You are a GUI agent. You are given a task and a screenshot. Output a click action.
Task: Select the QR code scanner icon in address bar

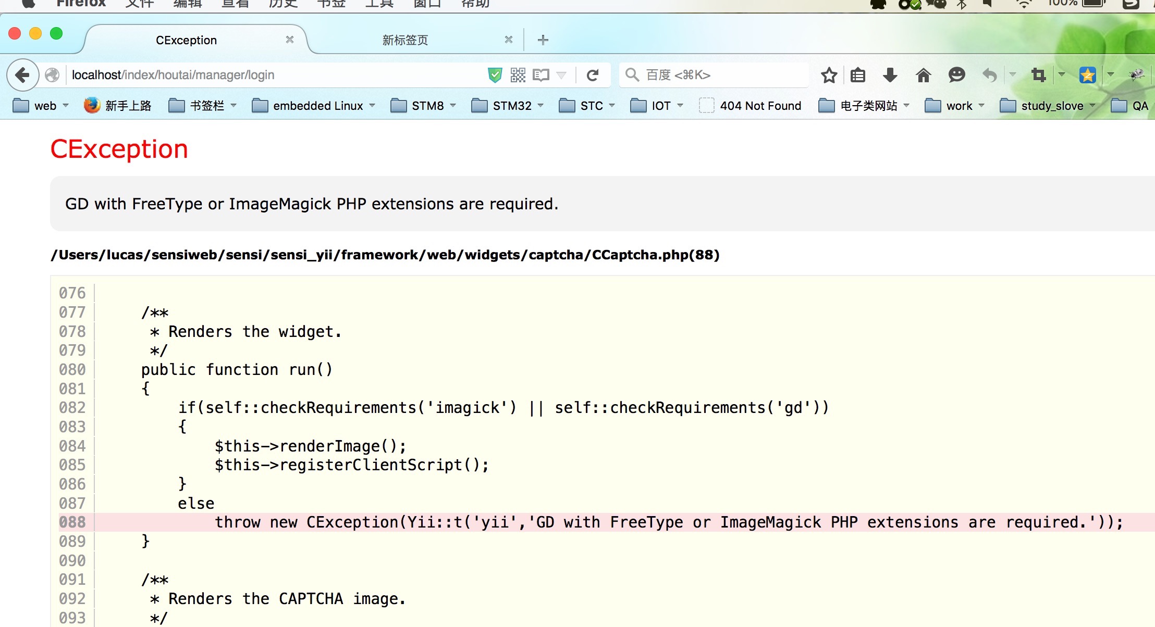518,74
